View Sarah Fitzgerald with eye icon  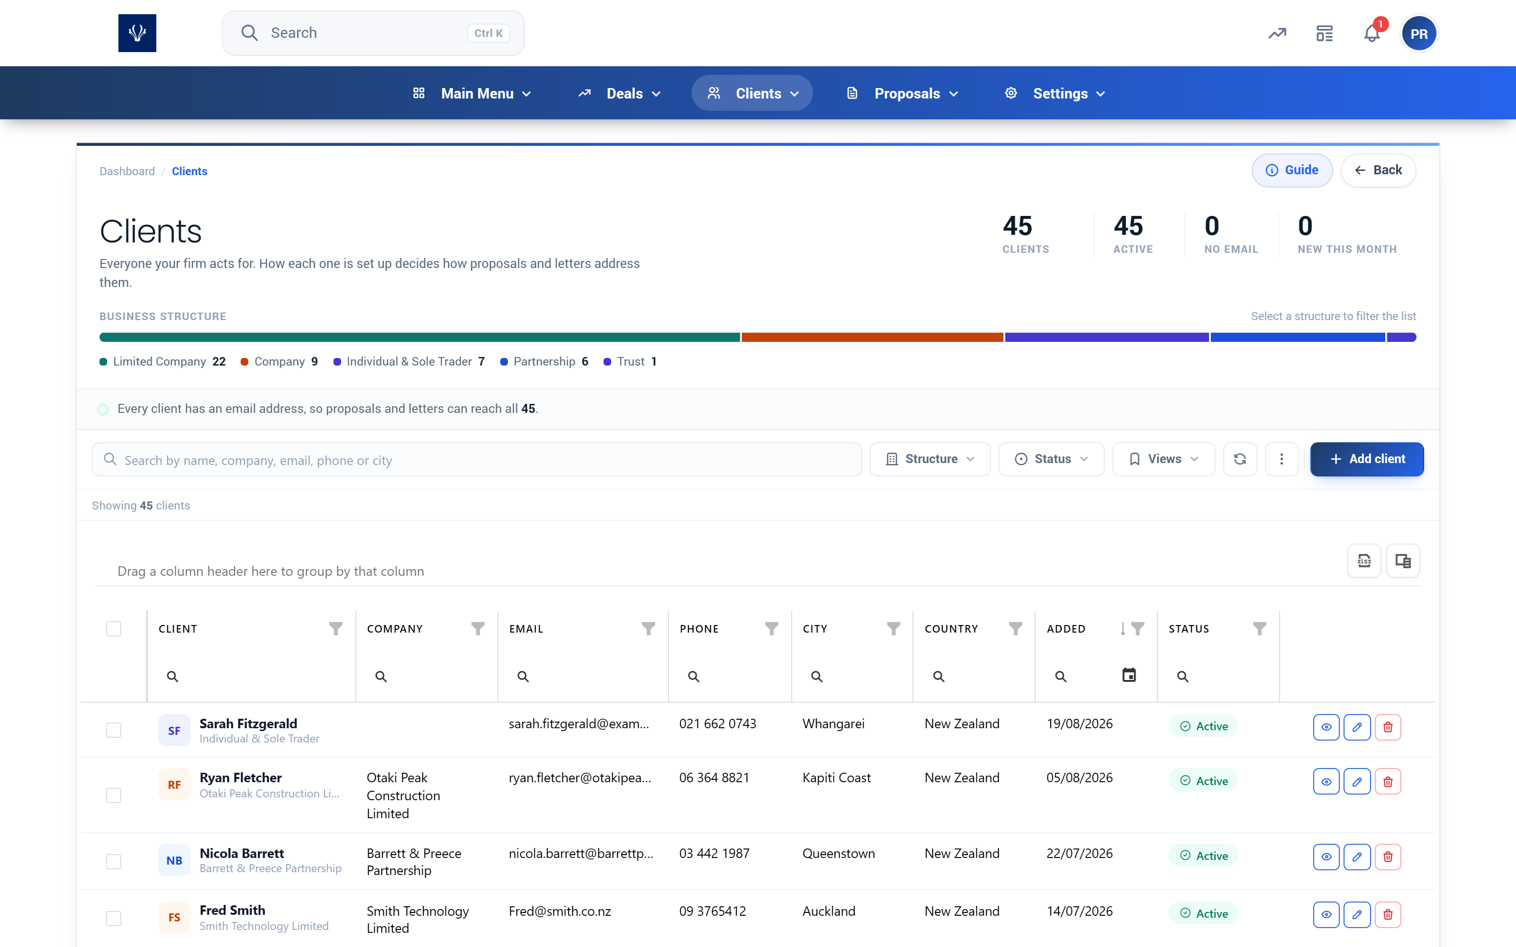tap(1326, 727)
